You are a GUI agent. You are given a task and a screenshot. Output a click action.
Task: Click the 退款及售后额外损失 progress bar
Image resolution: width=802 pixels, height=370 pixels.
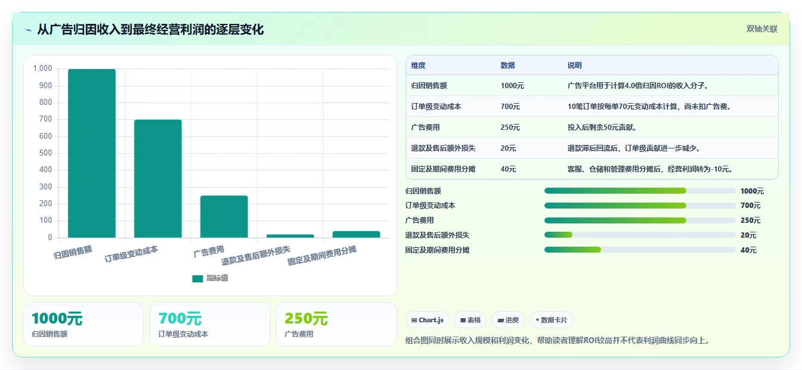point(640,235)
